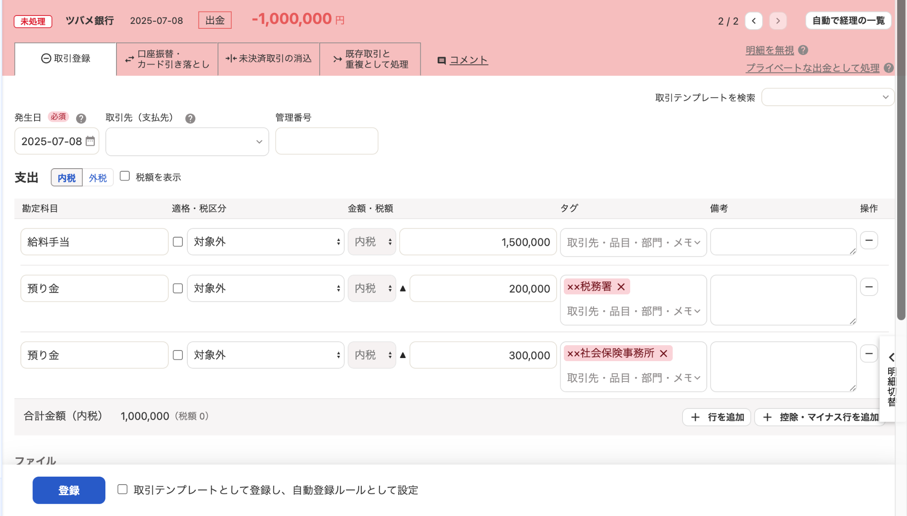
Task: Remove the 給料手当 row with minus button
Action: [869, 240]
